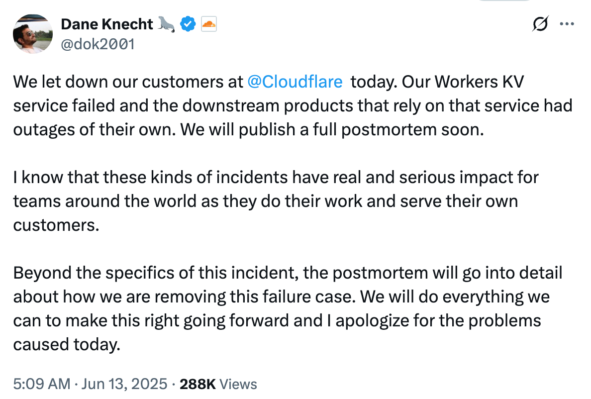Select paragraph starting 'Beyond the specifics'

point(288,308)
